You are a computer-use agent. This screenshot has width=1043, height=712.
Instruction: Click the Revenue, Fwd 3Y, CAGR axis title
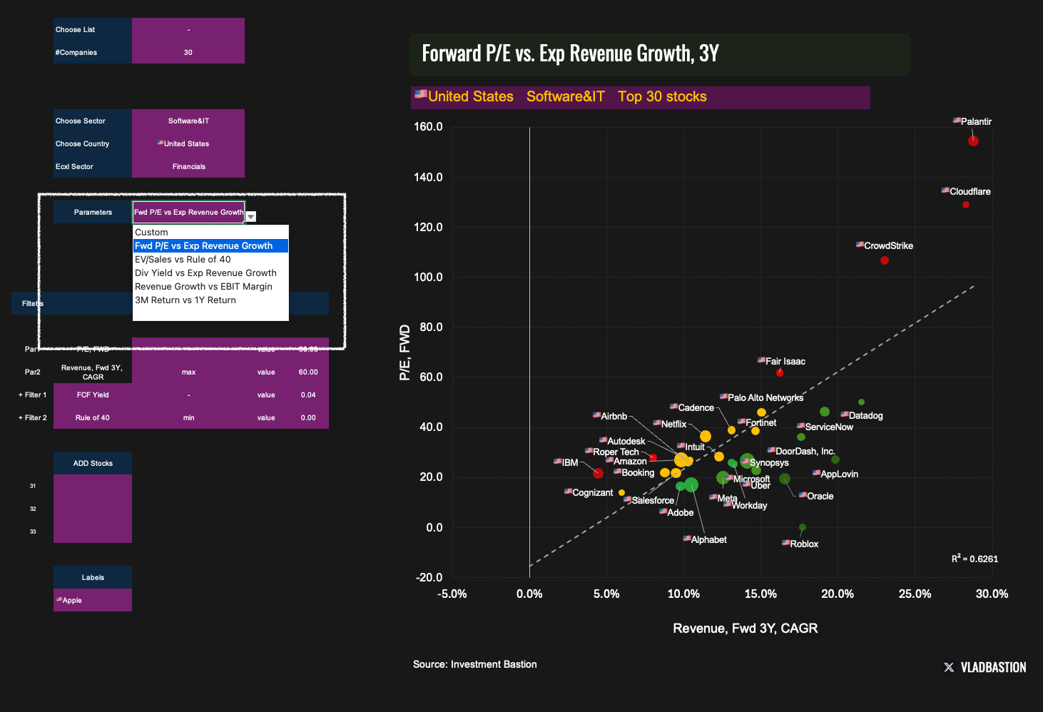pyautogui.click(x=746, y=629)
